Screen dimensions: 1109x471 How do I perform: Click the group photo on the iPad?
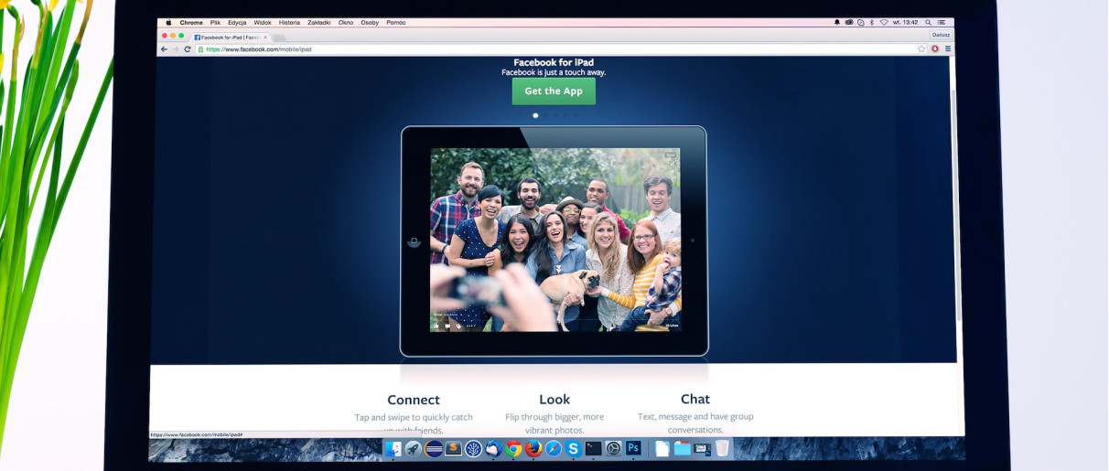[555, 240]
